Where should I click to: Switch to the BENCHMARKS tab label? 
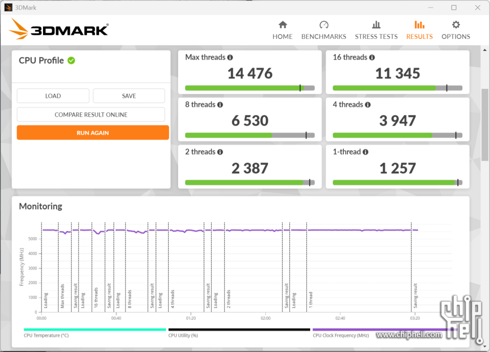[324, 36]
